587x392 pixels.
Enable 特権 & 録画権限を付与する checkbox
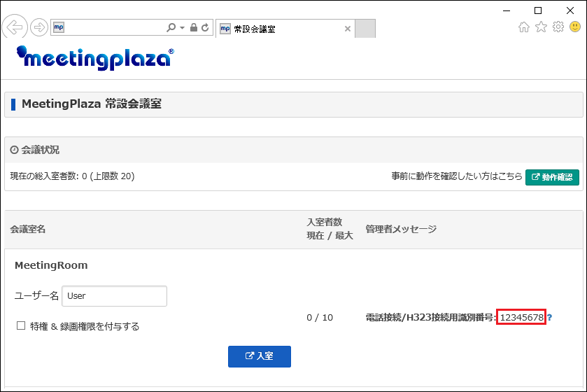[21, 325]
